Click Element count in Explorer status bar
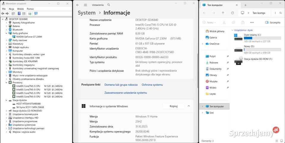285x143 pixels. click(207, 141)
